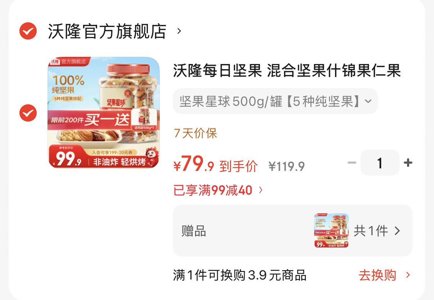
Task: View the gift item small thumbnail
Action: [331, 231]
